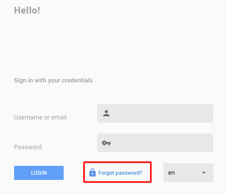226x194 pixels.
Task: Click the blue LOGIN button
Action: pyautogui.click(x=39, y=173)
